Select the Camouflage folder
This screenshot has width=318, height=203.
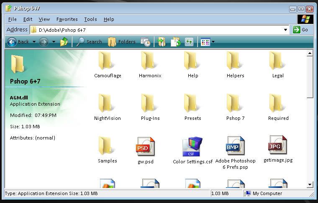click(x=108, y=65)
